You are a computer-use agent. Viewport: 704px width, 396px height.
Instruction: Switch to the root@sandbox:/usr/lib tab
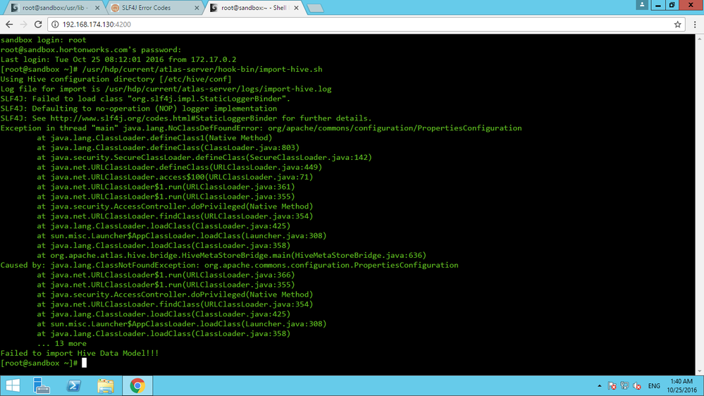click(x=54, y=8)
